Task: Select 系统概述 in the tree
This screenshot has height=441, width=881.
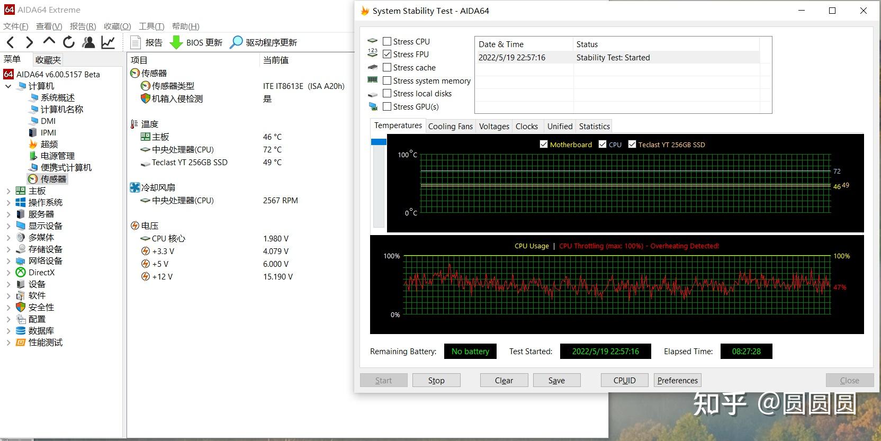Action: pyautogui.click(x=58, y=97)
